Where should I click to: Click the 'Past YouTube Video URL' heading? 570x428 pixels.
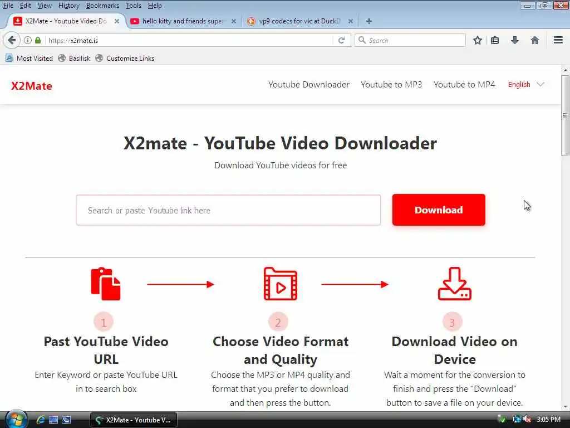click(x=106, y=350)
